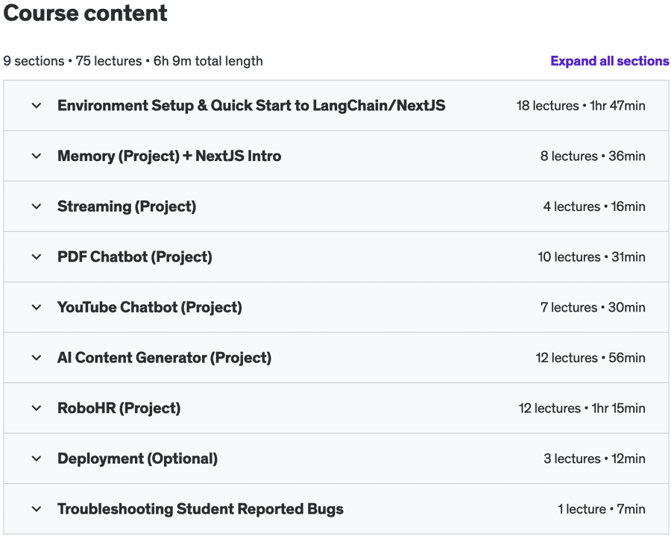671x539 pixels.
Task: Click the 12 lectures • 1hr 15min label
Action: coord(582,408)
